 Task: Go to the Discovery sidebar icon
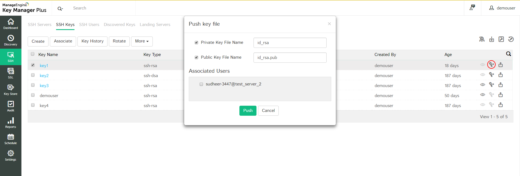[x=11, y=40]
